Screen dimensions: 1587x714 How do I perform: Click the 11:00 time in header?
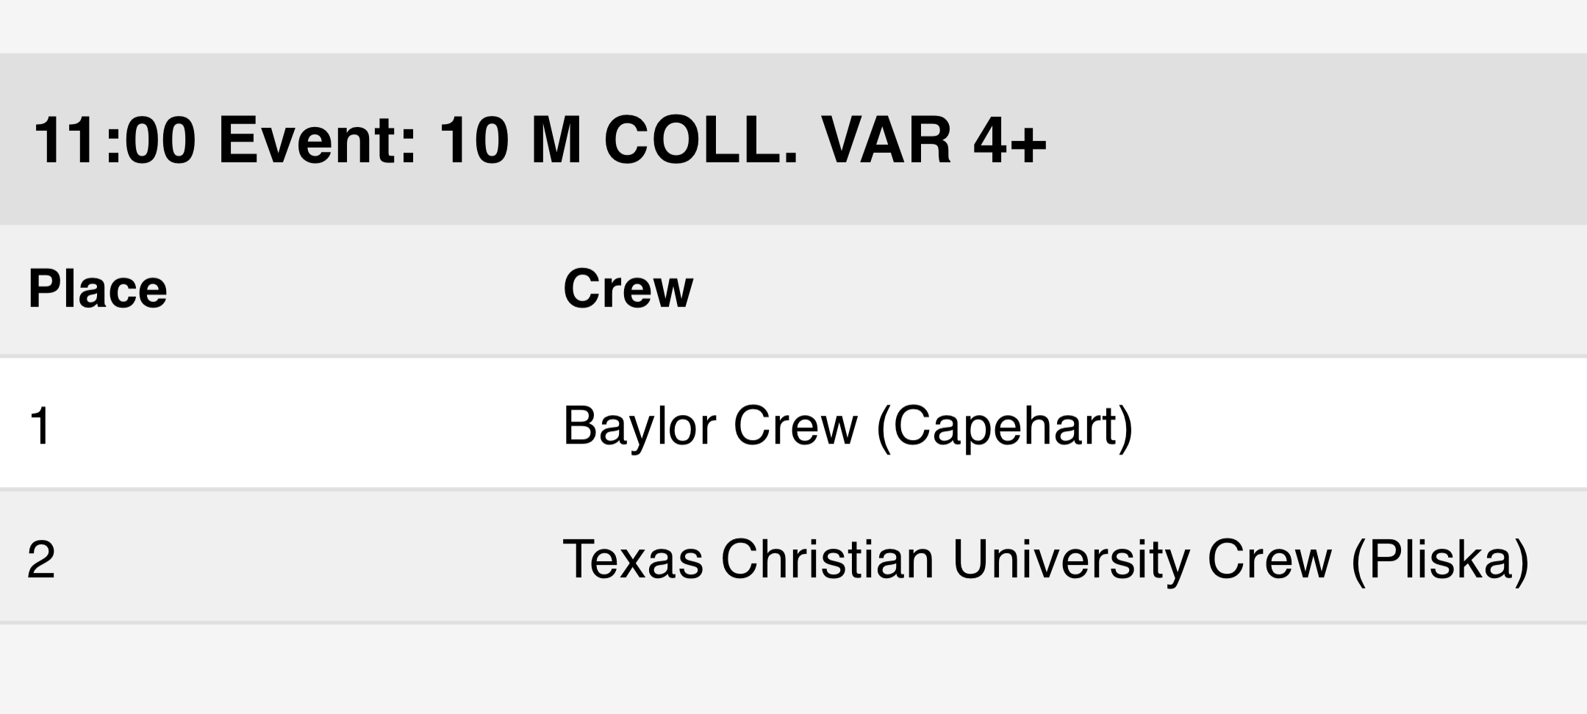click(115, 140)
